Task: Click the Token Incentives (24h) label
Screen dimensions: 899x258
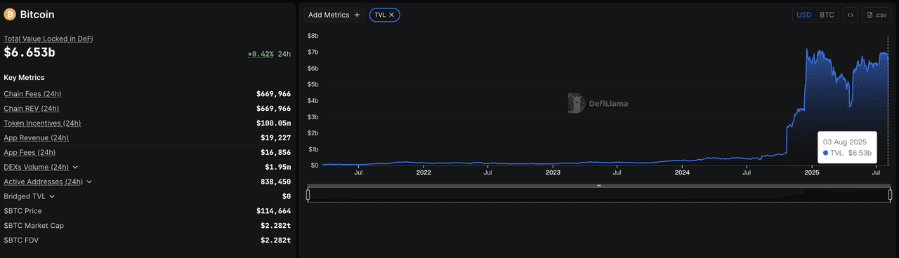Action: coord(42,123)
